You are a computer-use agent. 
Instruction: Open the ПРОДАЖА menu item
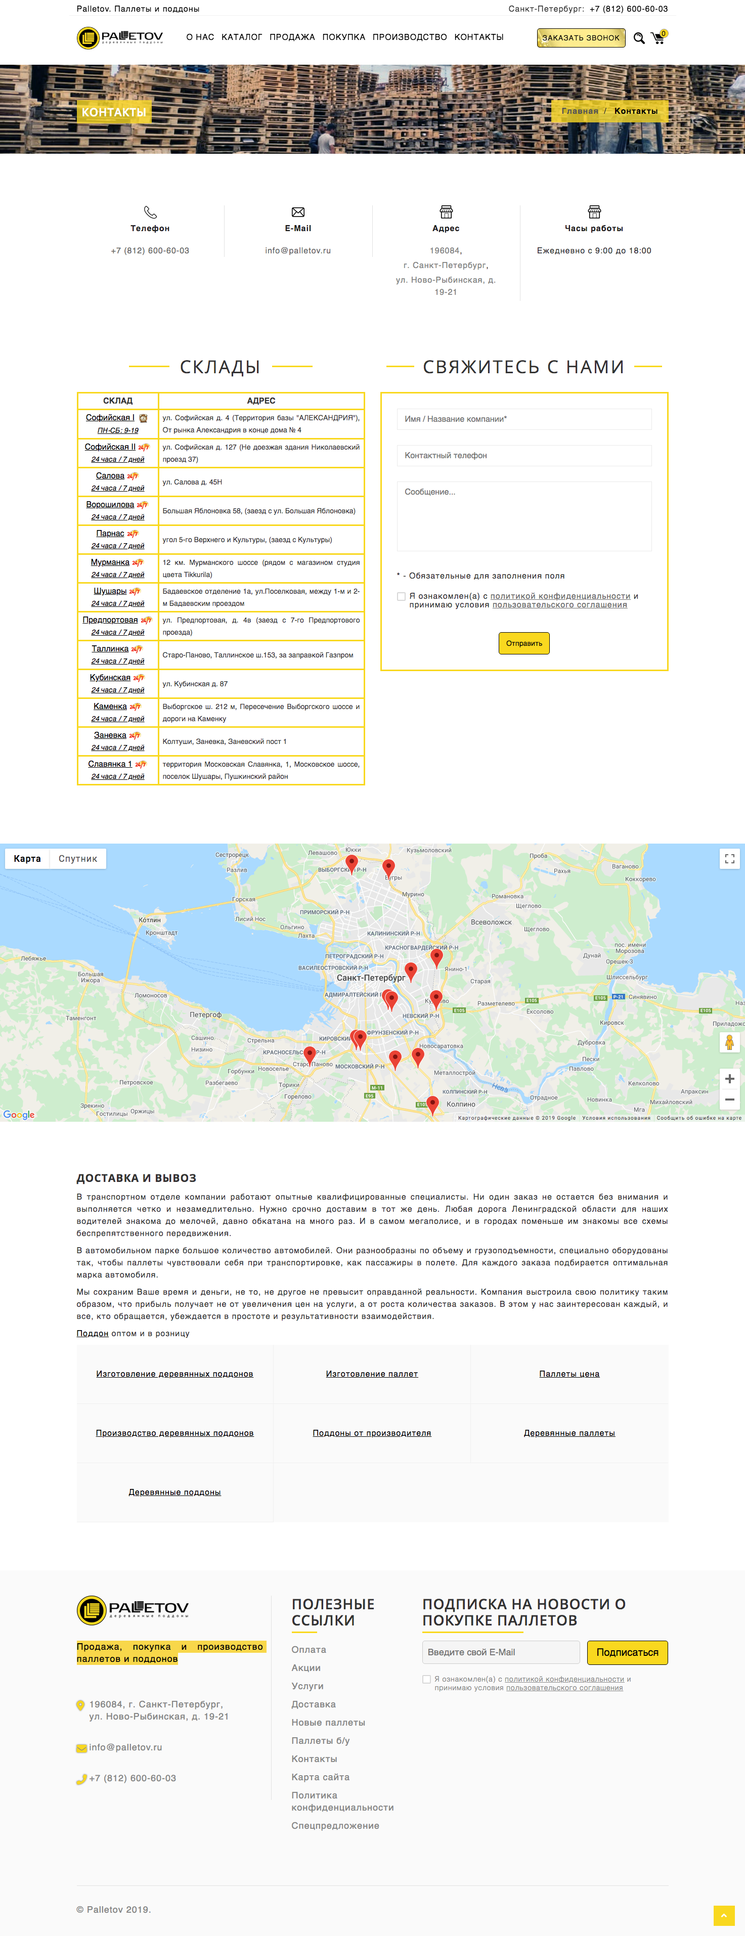[292, 37]
